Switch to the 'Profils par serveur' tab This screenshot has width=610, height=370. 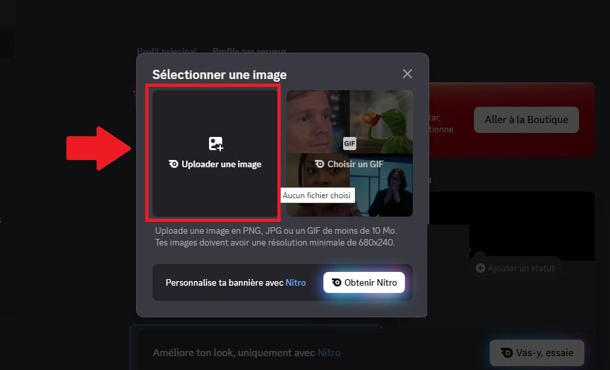[x=249, y=51]
